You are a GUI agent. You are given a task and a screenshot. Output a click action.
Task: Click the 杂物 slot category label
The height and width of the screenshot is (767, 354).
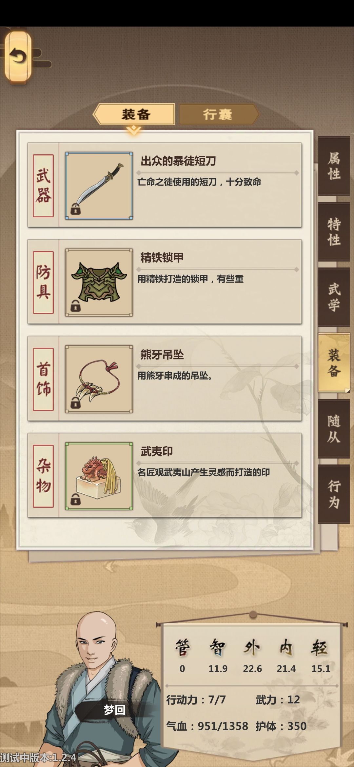(x=43, y=476)
